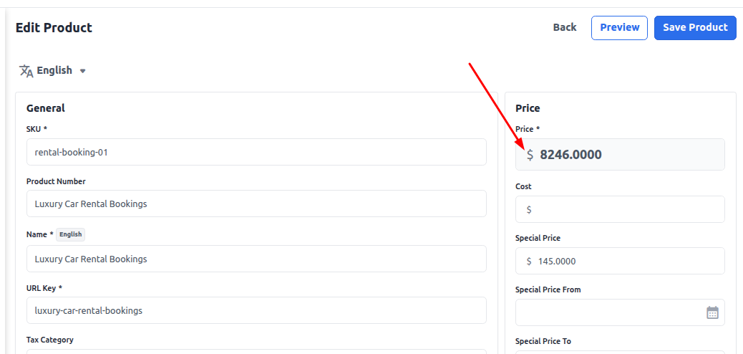This screenshot has width=743, height=354.
Task: Click the Price value 8246.0000
Action: click(570, 155)
